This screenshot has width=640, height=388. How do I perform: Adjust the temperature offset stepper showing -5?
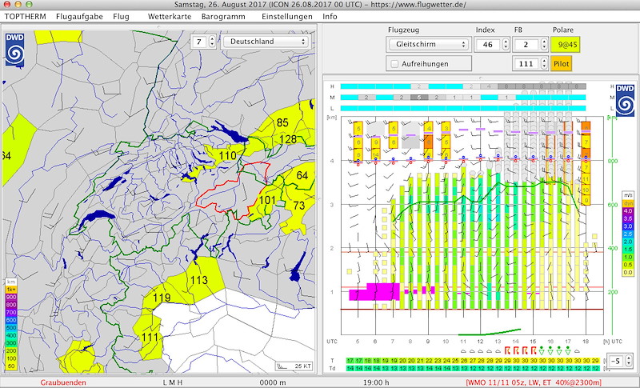(x=628, y=361)
